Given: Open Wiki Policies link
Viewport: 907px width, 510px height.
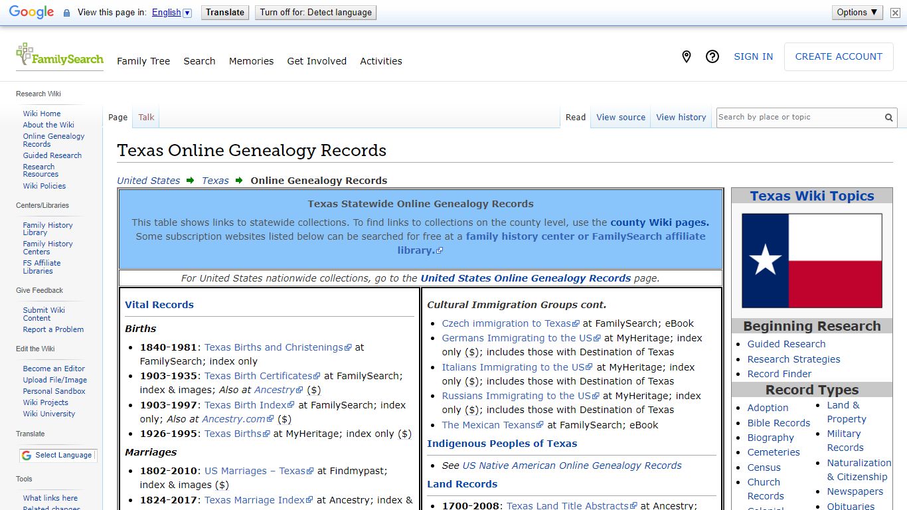Looking at the screenshot, I should coord(44,186).
